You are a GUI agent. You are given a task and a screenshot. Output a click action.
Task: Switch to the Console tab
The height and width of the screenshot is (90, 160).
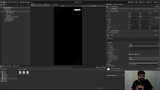[9, 66]
